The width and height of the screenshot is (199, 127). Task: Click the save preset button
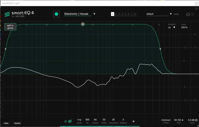pos(176,14)
